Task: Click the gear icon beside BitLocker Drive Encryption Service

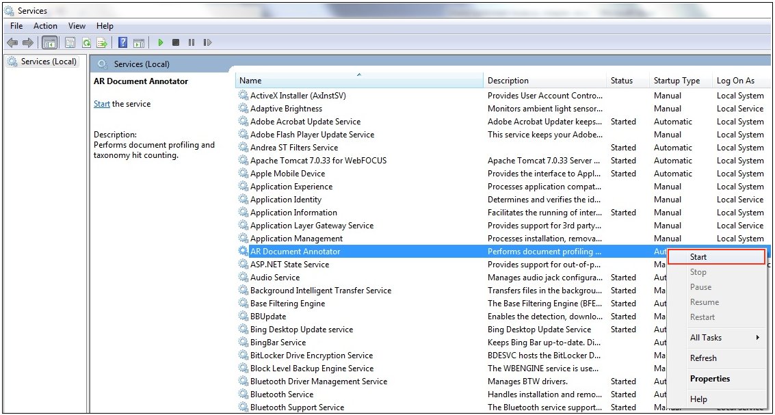Action: pyautogui.click(x=244, y=356)
